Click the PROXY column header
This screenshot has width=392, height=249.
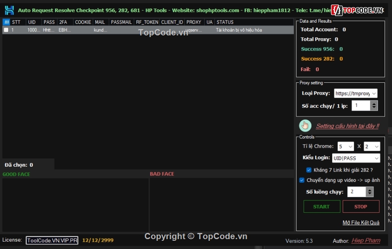pyautogui.click(x=194, y=22)
